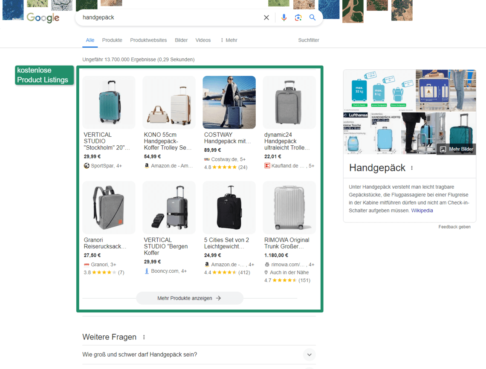Open KONO 55cm Handgepäck-Koffer product title
The width and height of the screenshot is (486, 369).
pos(168,141)
